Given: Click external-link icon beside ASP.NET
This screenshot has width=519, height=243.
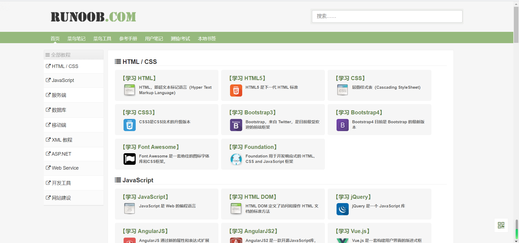Looking at the screenshot, I should coord(48,154).
